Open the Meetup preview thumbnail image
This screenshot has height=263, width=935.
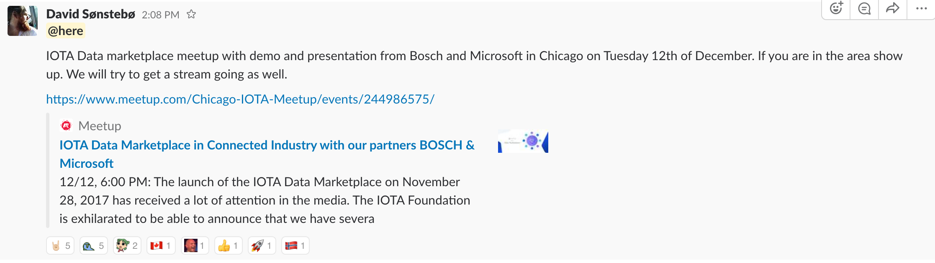[x=523, y=142]
